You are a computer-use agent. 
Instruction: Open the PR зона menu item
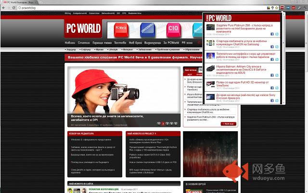[187, 43]
